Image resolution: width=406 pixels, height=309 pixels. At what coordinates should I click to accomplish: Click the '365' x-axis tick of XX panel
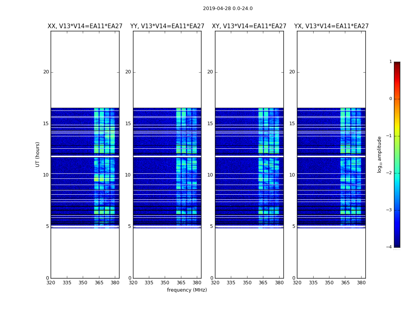pos(99,283)
